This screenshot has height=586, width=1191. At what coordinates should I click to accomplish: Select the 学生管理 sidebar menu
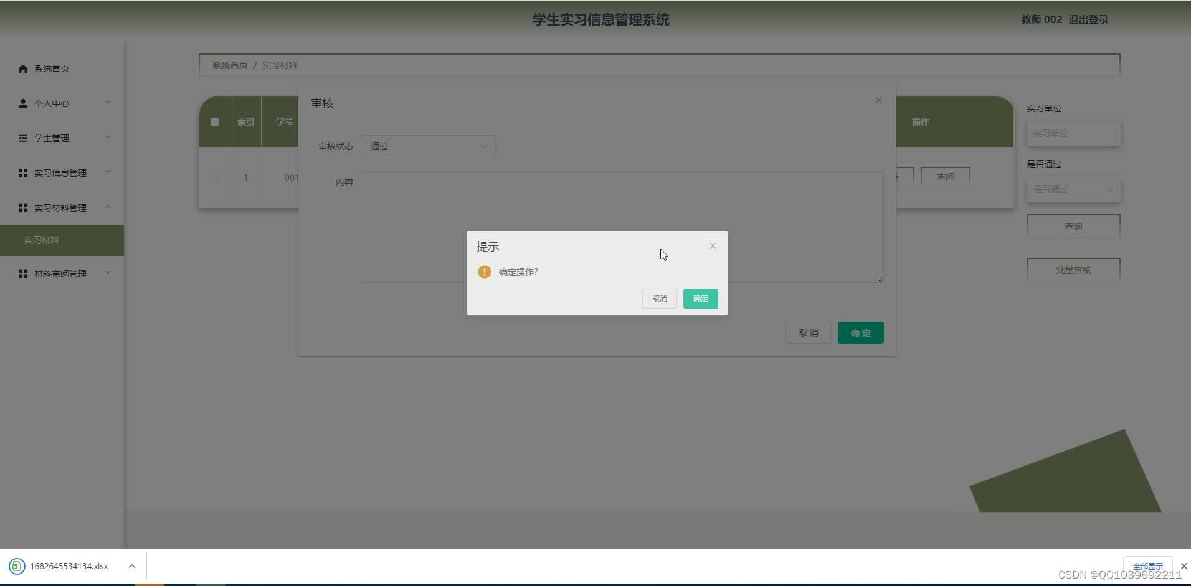[62, 138]
